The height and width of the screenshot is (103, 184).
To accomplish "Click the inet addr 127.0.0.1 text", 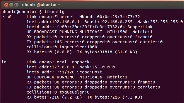I will pyautogui.click(x=50, y=67).
